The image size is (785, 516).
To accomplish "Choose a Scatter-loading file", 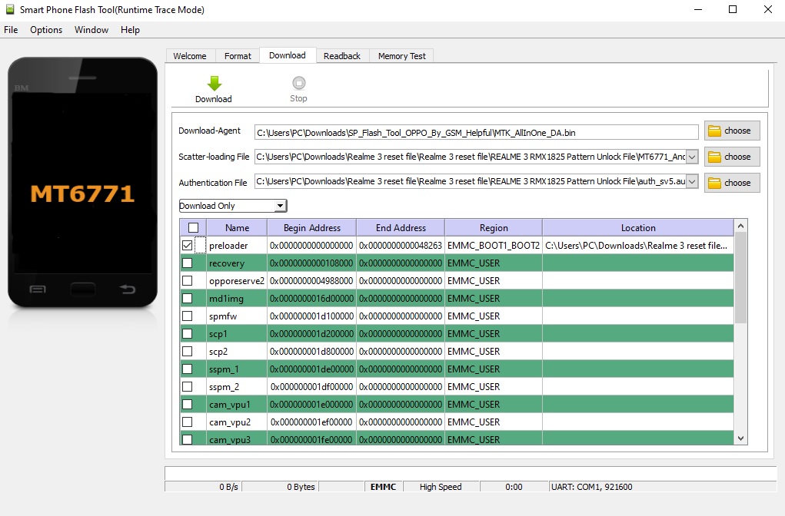I will (x=732, y=157).
